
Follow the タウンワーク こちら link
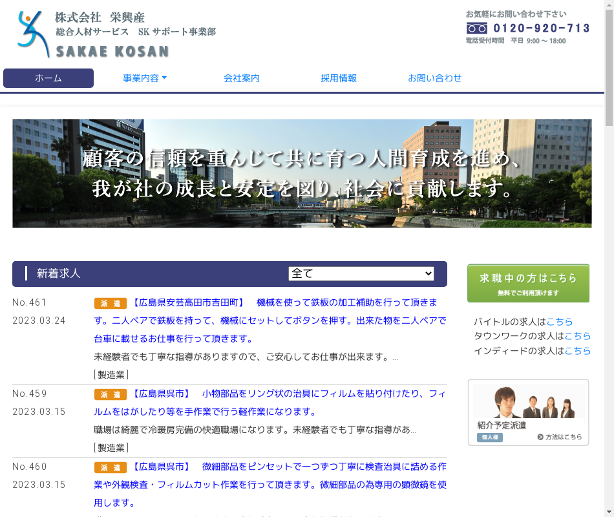click(x=577, y=336)
